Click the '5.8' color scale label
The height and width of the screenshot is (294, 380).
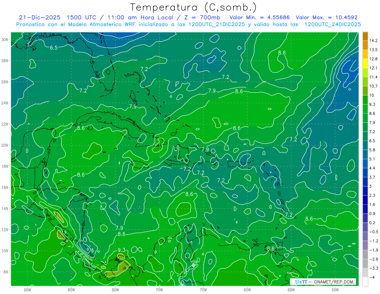[x=372, y=150]
